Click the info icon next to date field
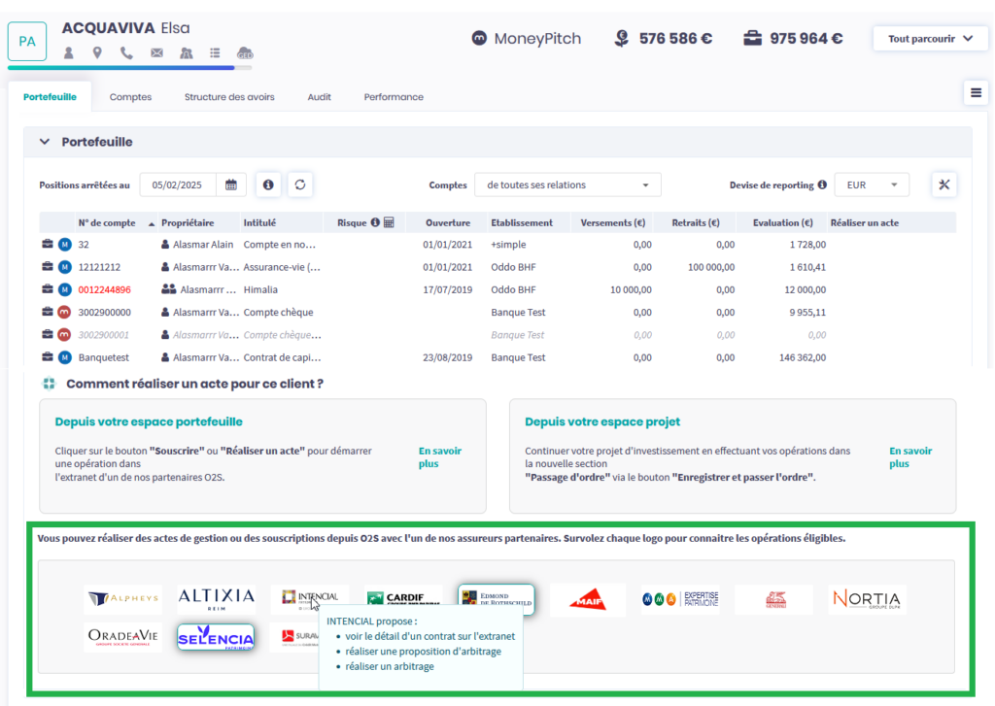 269,185
